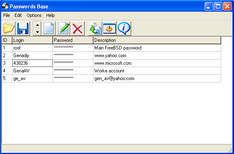The height and width of the screenshot is (154, 234).
Task: Edit the record using the pencil icon
Action: 63,29
